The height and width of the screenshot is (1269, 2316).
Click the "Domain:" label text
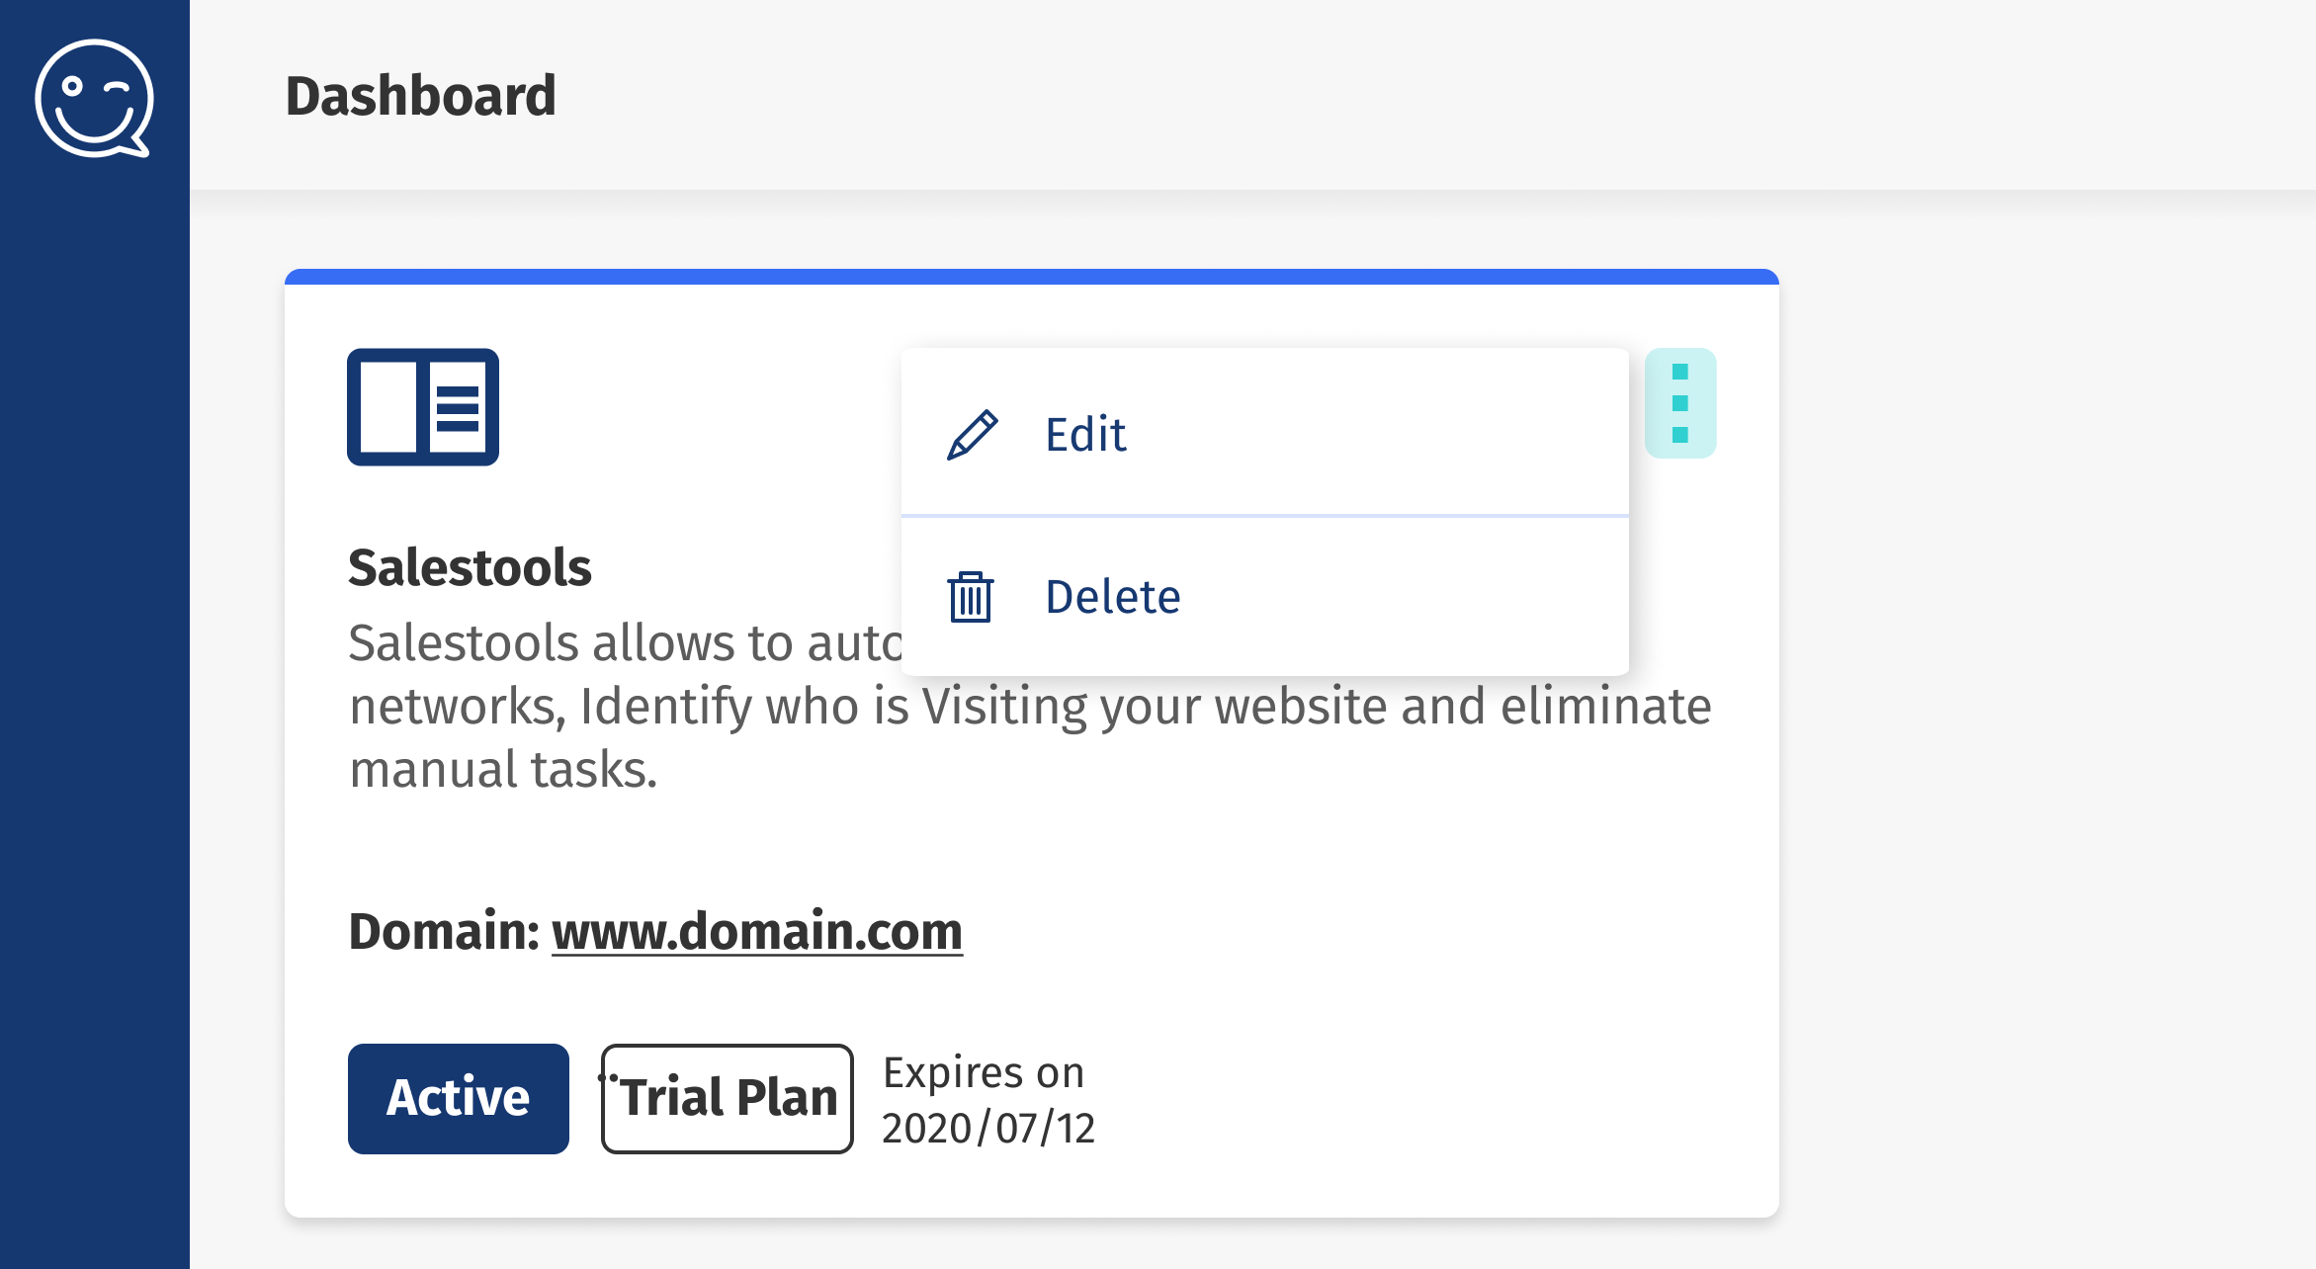pyautogui.click(x=444, y=931)
